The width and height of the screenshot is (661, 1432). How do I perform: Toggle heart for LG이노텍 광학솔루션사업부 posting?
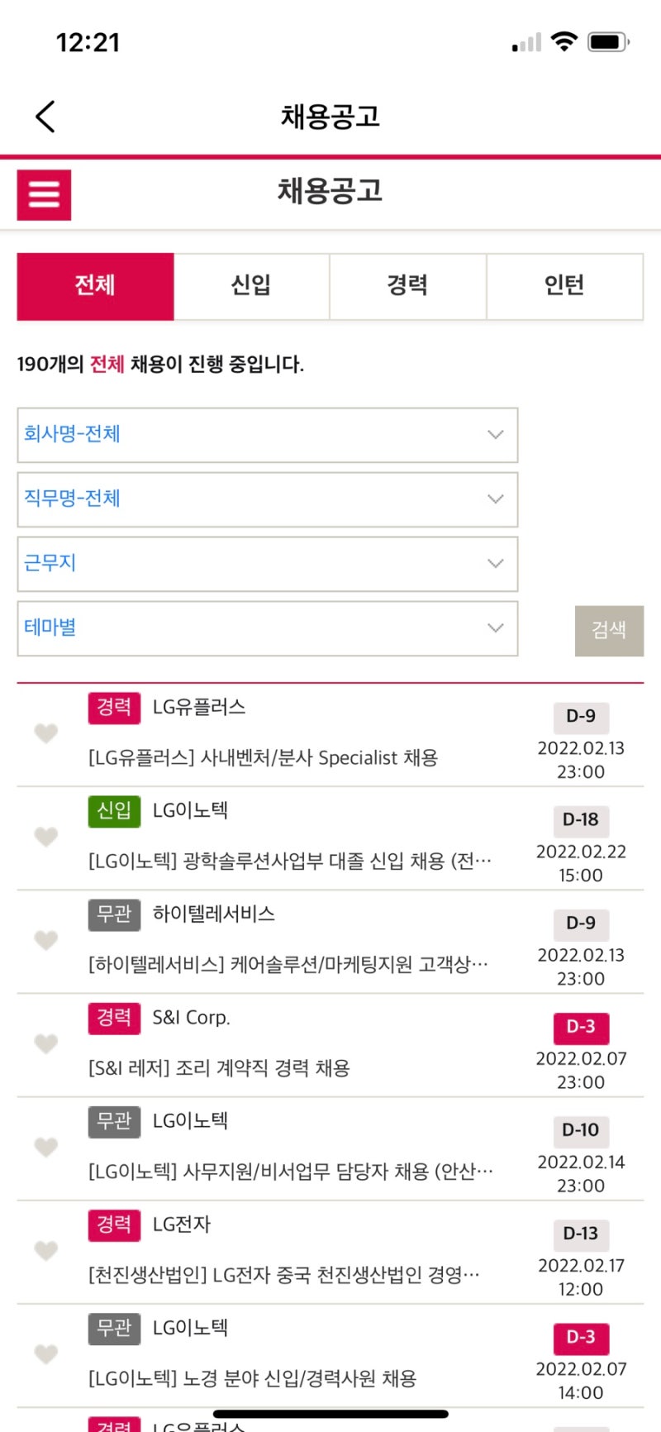(46, 837)
